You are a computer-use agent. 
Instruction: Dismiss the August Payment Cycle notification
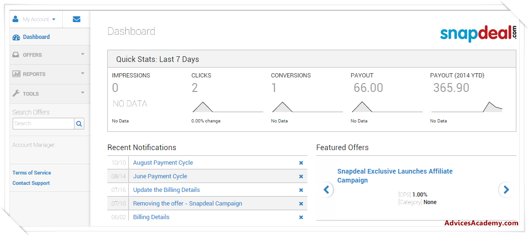(301, 163)
